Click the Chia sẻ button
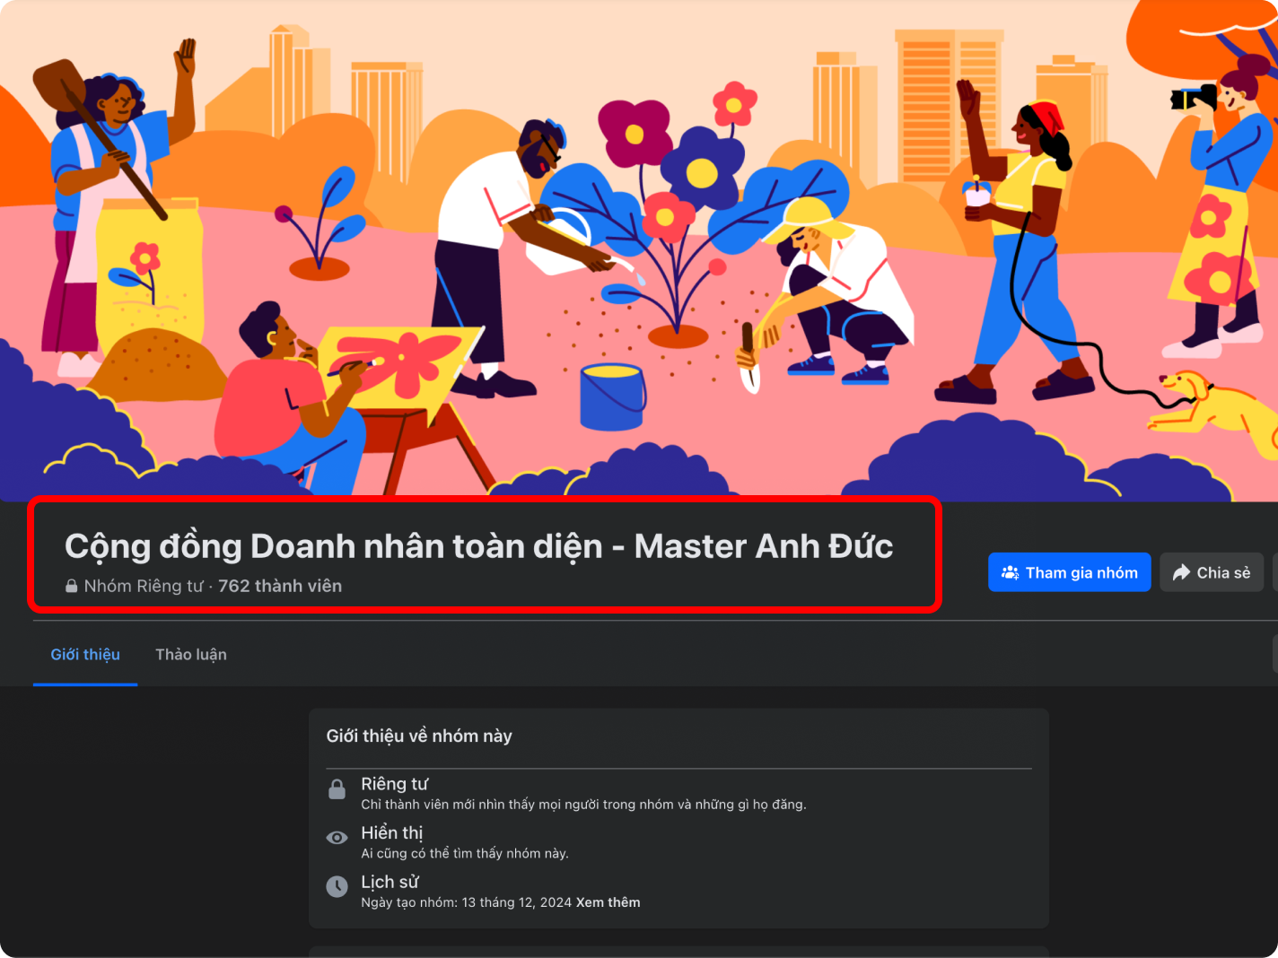 (1212, 572)
